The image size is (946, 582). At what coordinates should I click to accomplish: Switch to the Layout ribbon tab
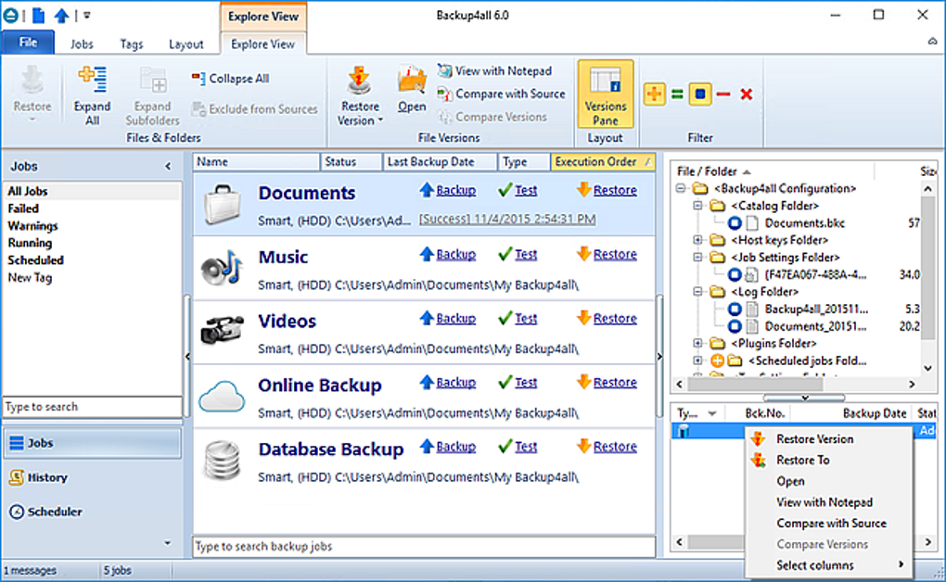(185, 44)
